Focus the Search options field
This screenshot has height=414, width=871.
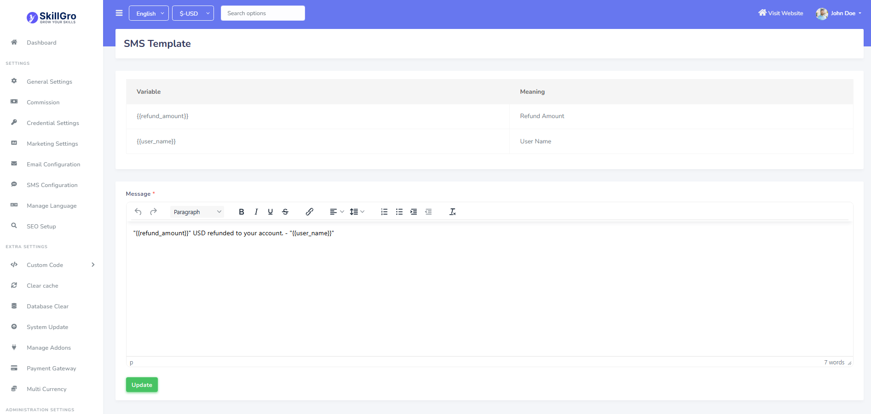[263, 13]
